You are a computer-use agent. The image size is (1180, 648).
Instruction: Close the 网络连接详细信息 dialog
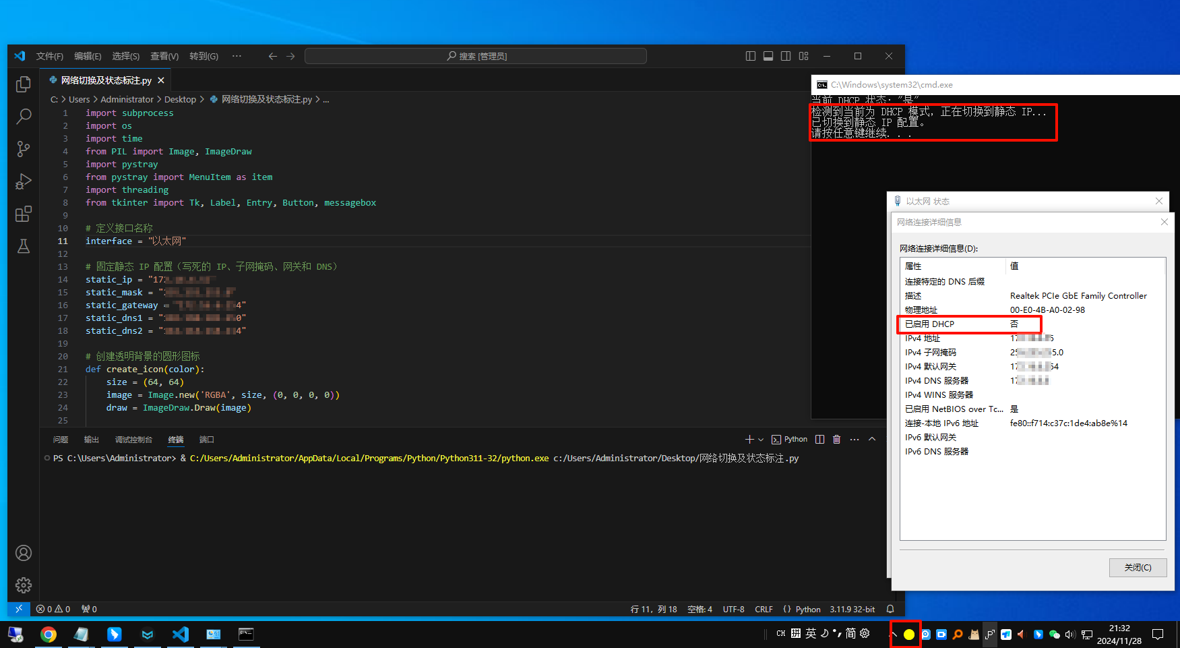point(1164,222)
